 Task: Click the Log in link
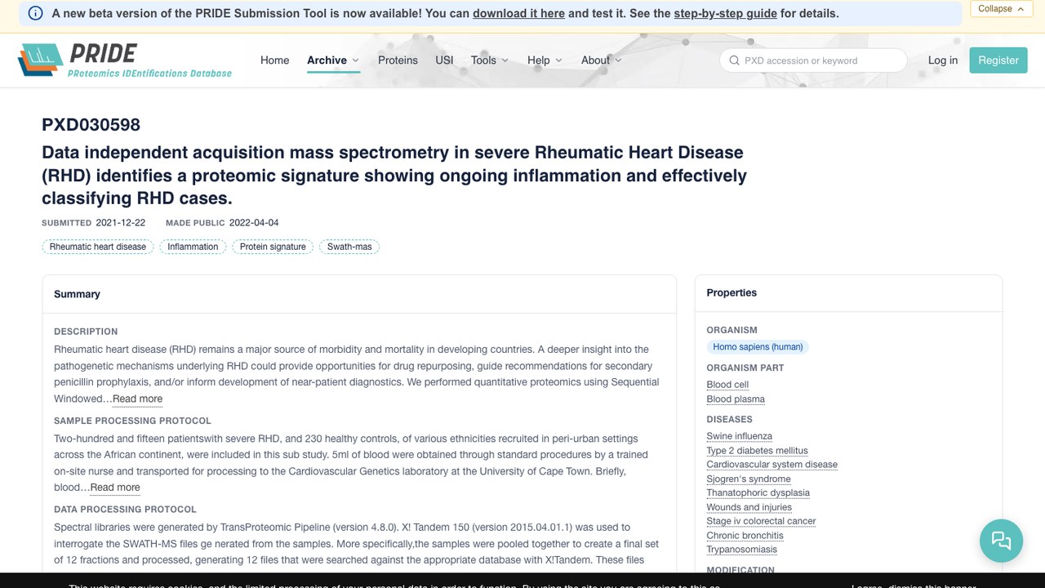pyautogui.click(x=943, y=60)
